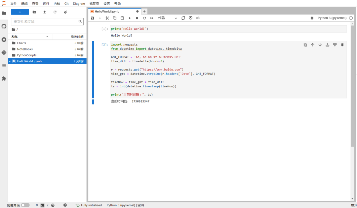Image resolution: width=357 pixels, height=208 pixels.
Task: Restart kernel and run all cells
Action: coord(152,18)
